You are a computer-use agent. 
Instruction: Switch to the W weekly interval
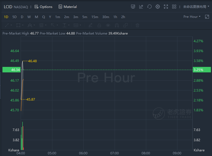point(29,17)
